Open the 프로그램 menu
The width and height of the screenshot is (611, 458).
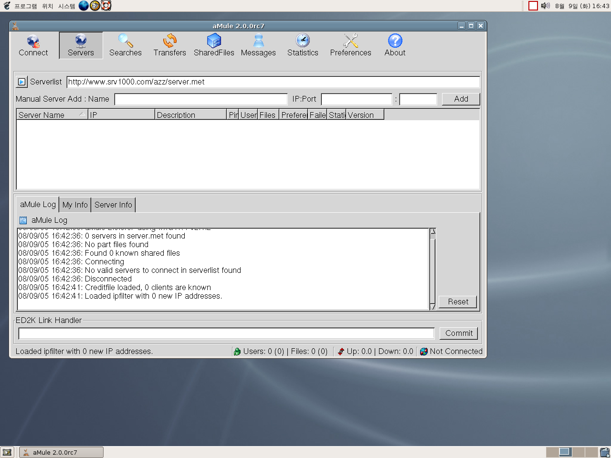pyautogui.click(x=25, y=6)
